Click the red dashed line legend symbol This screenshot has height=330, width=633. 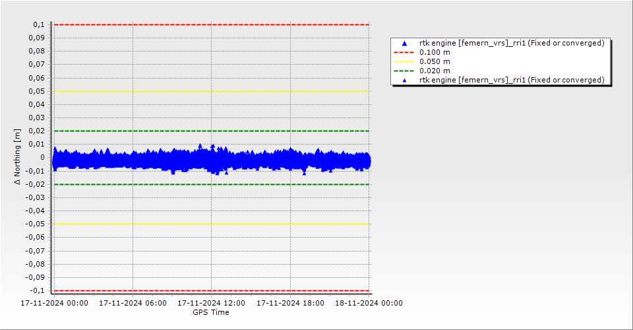click(405, 52)
